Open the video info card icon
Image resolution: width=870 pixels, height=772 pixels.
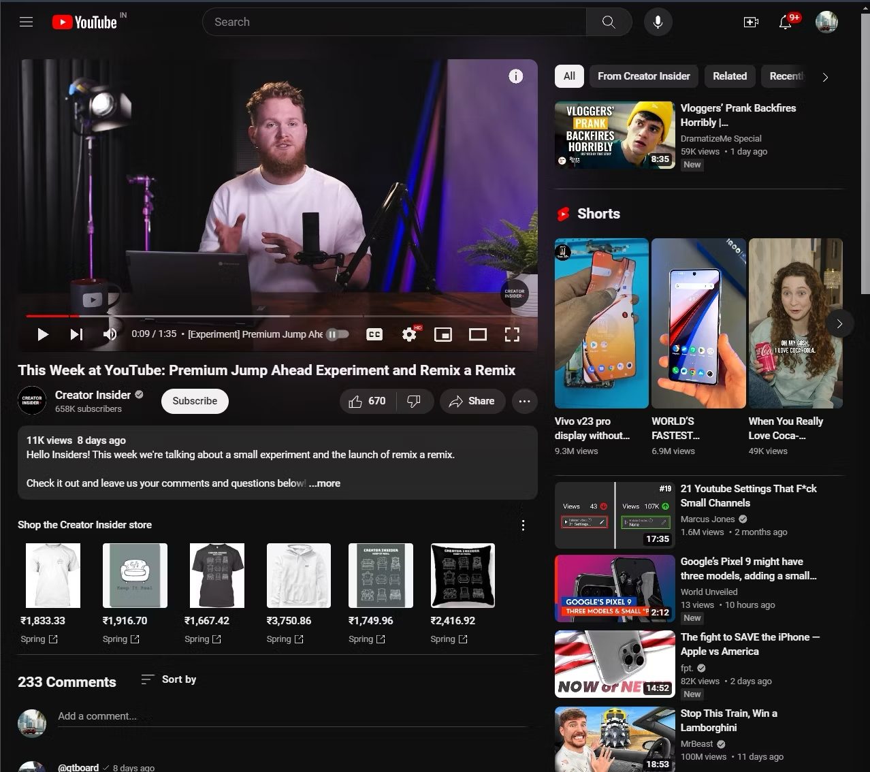click(515, 76)
